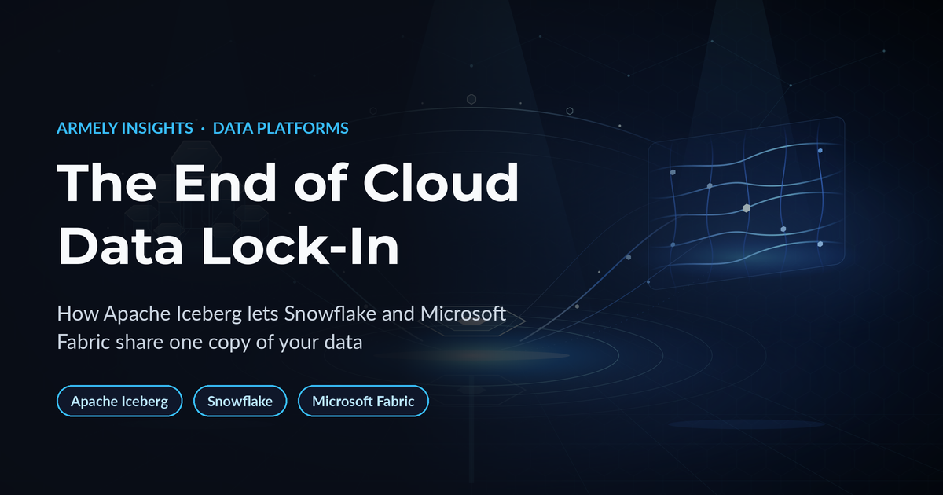Click the ARMELY INSIGHTS label
943x495 pixels.
tap(125, 128)
